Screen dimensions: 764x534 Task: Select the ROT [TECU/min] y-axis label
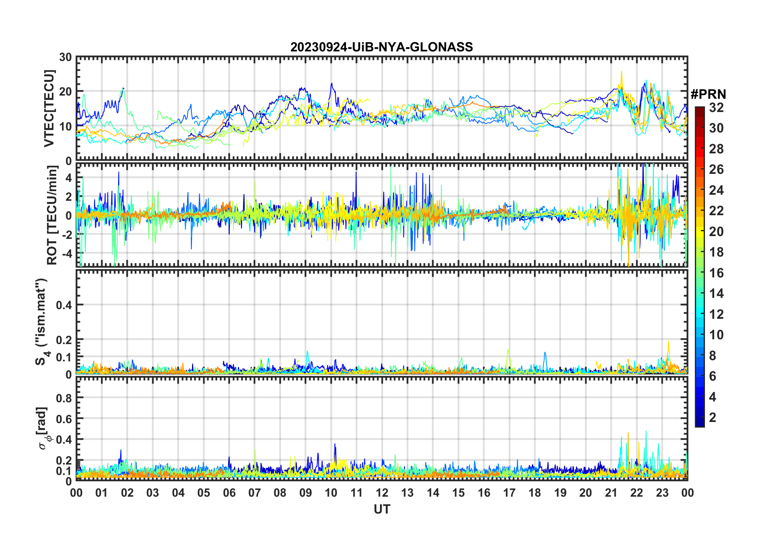(52, 215)
